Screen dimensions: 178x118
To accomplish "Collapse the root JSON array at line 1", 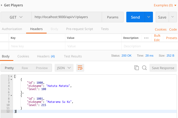I will [x=11, y=77].
